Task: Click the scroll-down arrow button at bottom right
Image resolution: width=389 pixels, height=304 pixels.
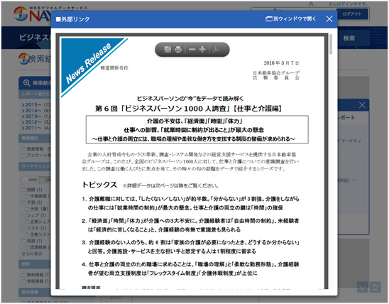Action: coord(363,288)
